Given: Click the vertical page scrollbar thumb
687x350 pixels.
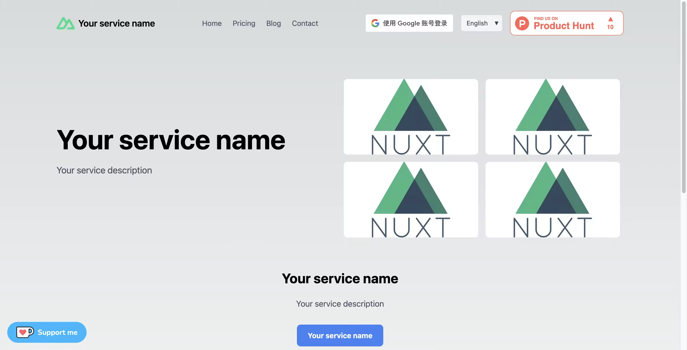Looking at the screenshot, I should point(684,97).
